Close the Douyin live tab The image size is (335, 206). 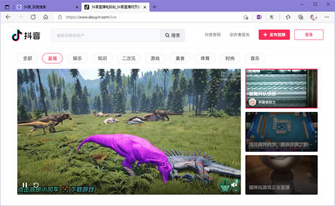point(145,7)
